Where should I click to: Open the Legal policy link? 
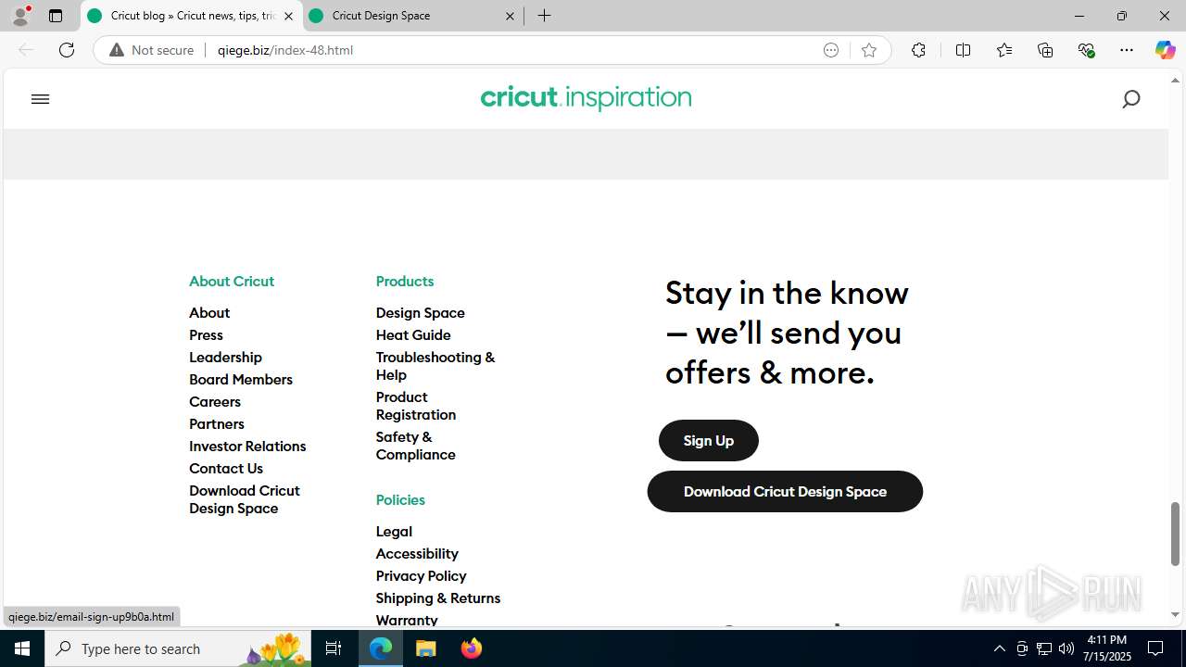pos(394,532)
